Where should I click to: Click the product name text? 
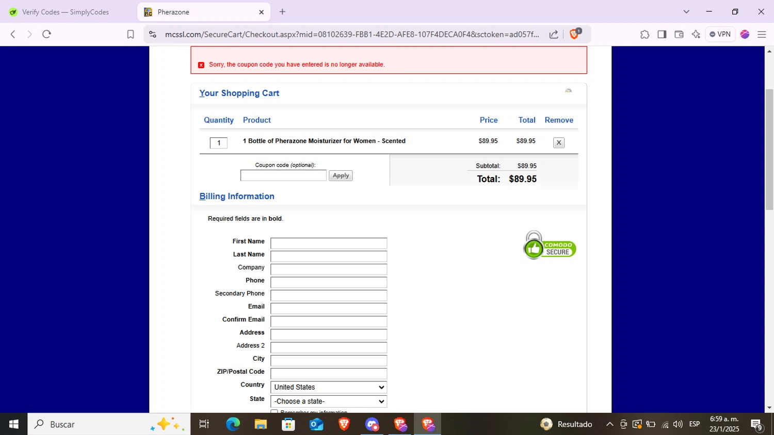click(x=324, y=141)
